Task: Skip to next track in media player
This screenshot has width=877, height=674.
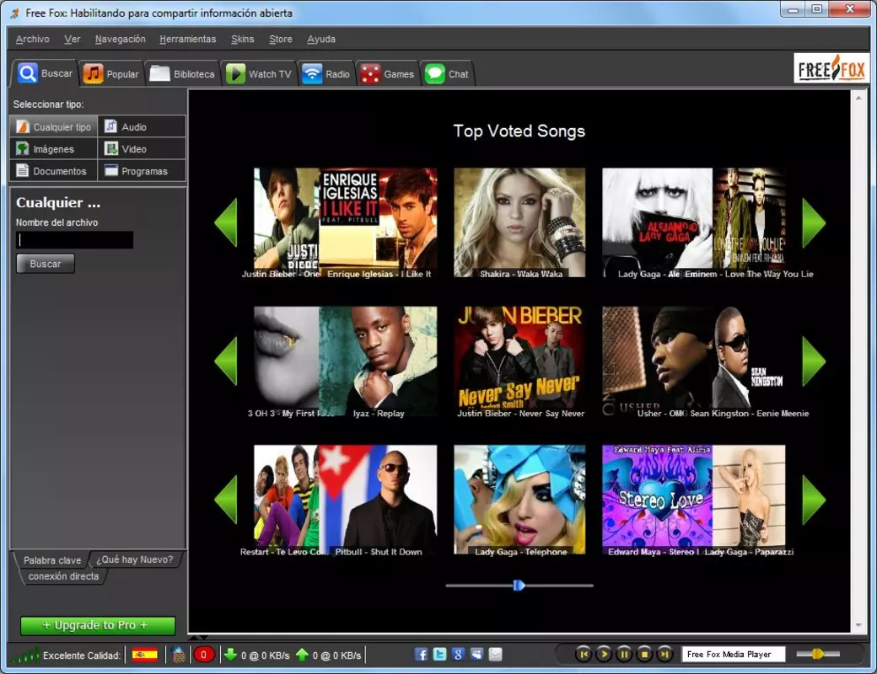Action: [x=664, y=654]
